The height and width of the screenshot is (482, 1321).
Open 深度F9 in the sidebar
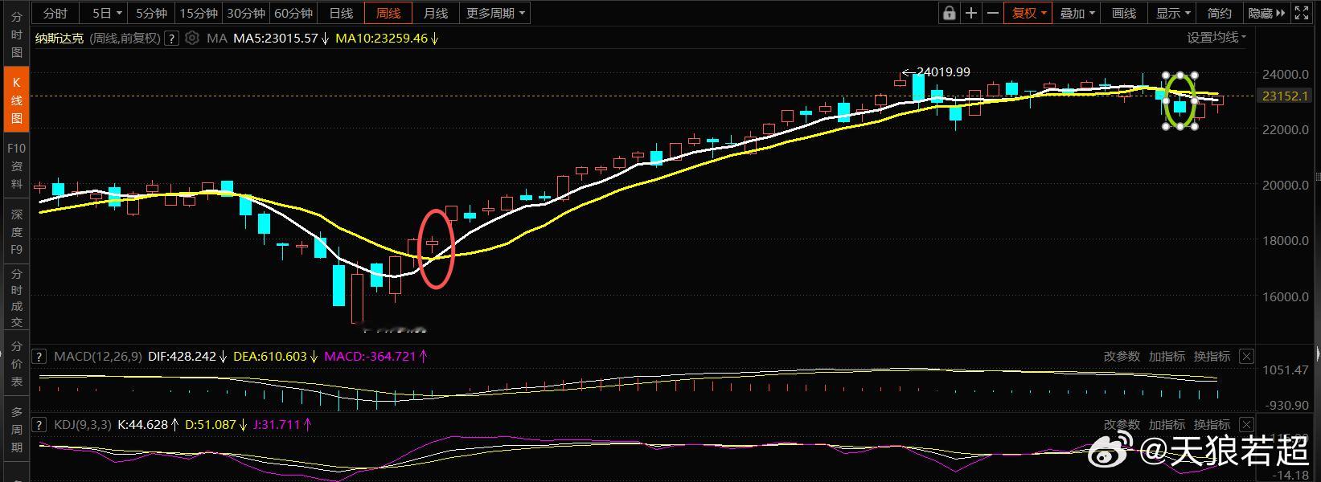click(16, 232)
